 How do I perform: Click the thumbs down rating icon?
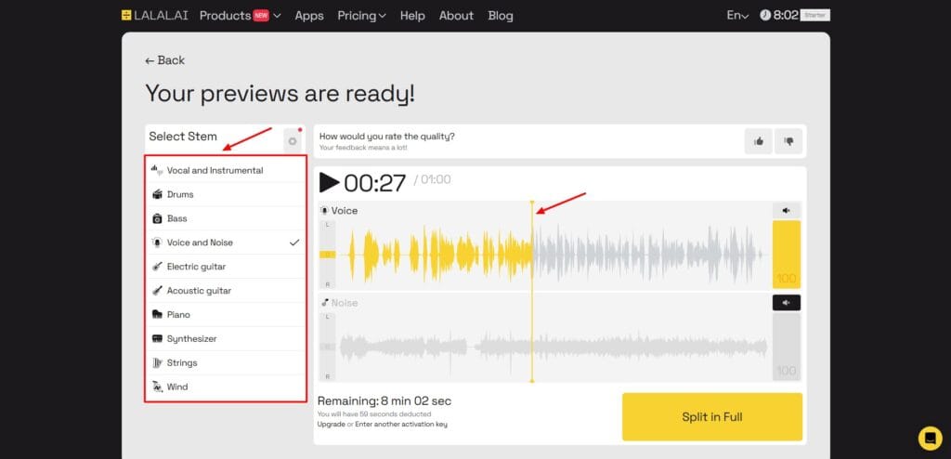(x=788, y=141)
